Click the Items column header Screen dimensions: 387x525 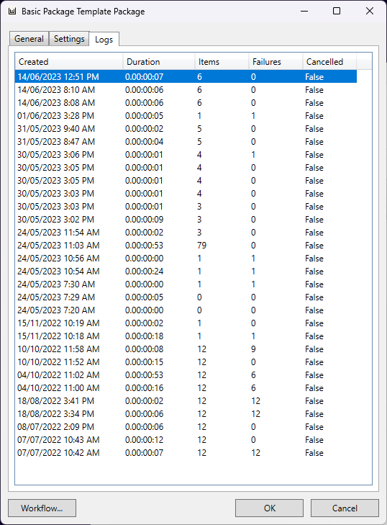point(222,62)
